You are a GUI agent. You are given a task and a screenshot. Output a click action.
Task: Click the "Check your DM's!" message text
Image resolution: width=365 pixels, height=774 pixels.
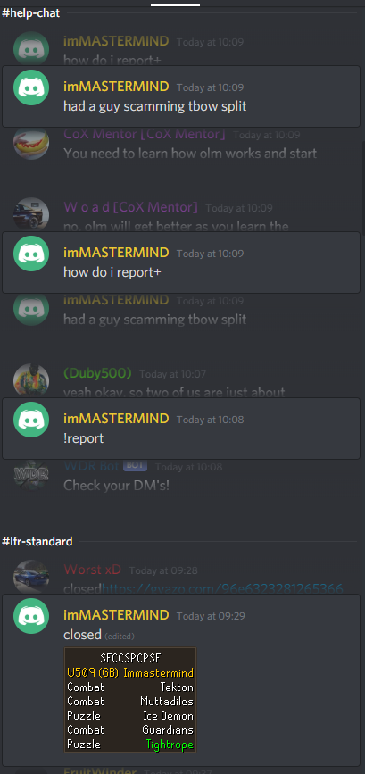(116, 486)
